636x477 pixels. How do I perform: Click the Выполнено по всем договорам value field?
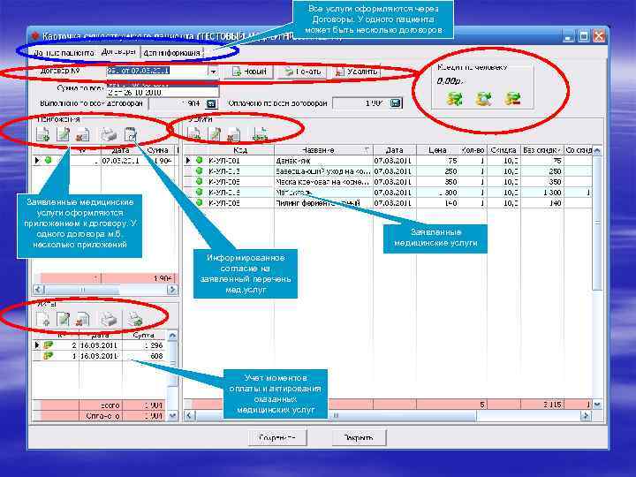point(178,104)
